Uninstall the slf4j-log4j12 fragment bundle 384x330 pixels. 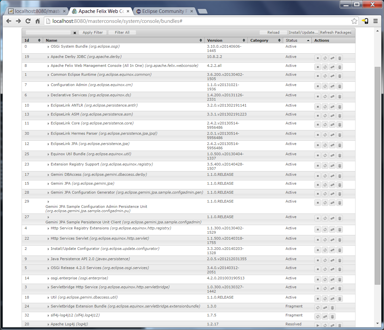click(x=332, y=317)
